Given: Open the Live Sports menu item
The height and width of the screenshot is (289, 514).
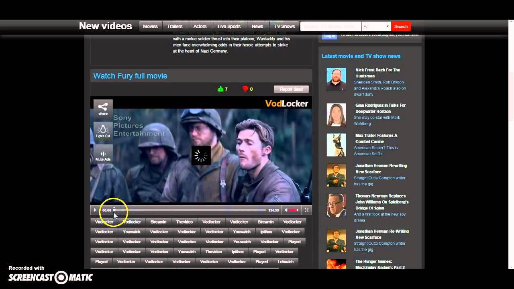Looking at the screenshot, I should click(229, 26).
